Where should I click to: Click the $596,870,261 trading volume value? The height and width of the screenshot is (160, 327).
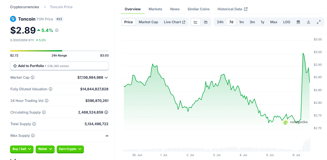point(97,101)
